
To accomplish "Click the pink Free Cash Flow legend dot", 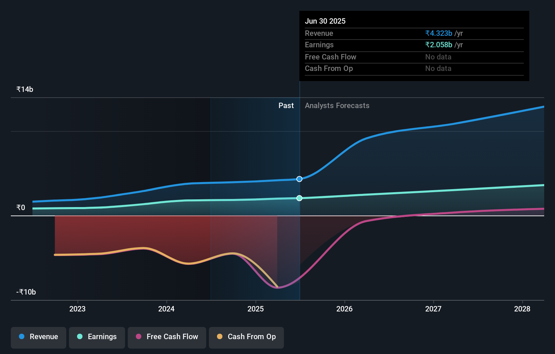I will (139, 336).
